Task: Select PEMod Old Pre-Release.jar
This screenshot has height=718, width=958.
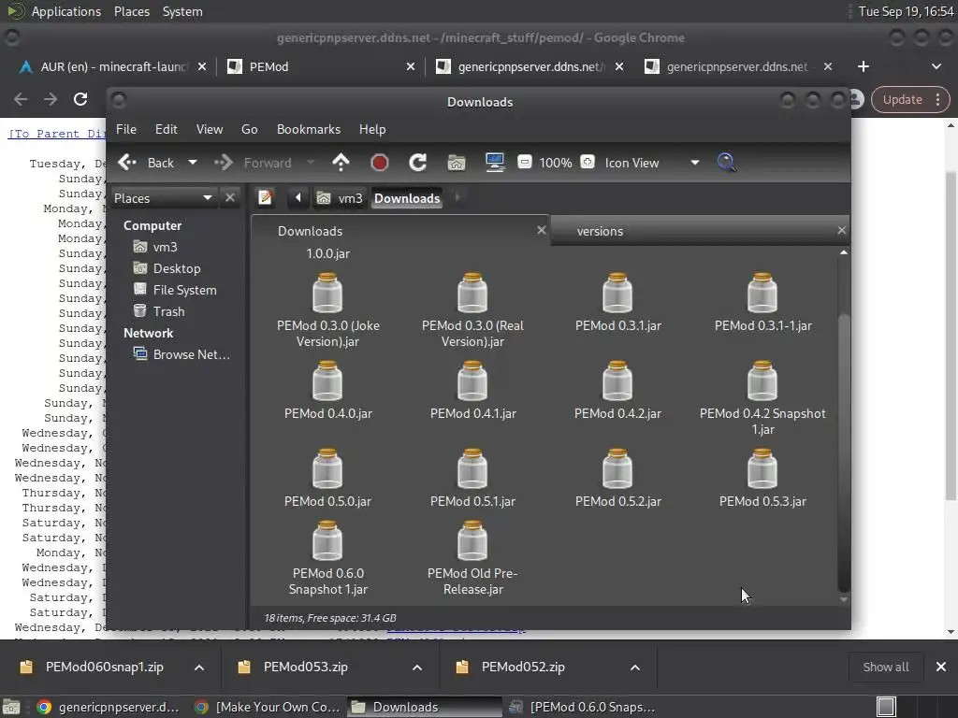Action: point(472,558)
